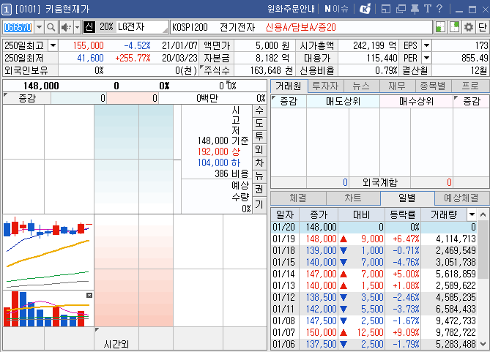Click the 일자 column header

285,214
